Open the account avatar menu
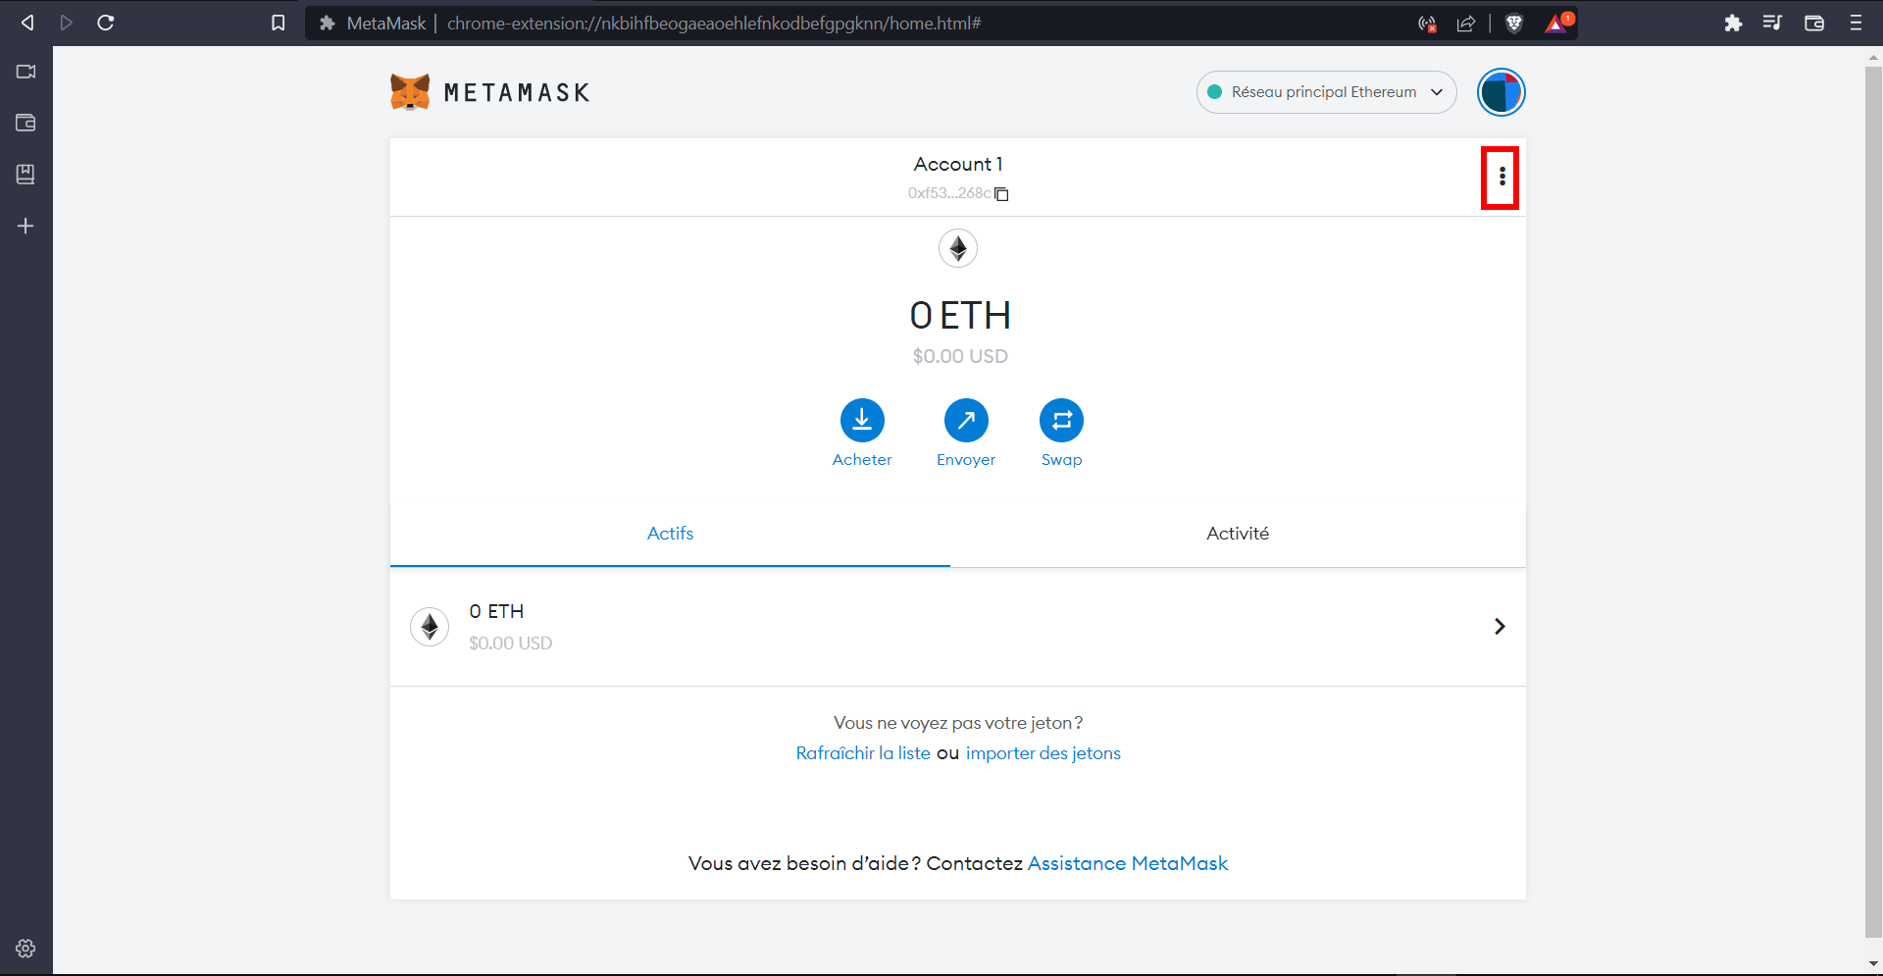The image size is (1883, 976). (1501, 92)
